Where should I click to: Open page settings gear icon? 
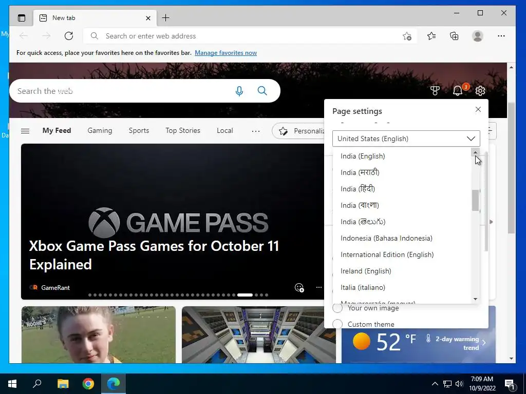(x=480, y=90)
